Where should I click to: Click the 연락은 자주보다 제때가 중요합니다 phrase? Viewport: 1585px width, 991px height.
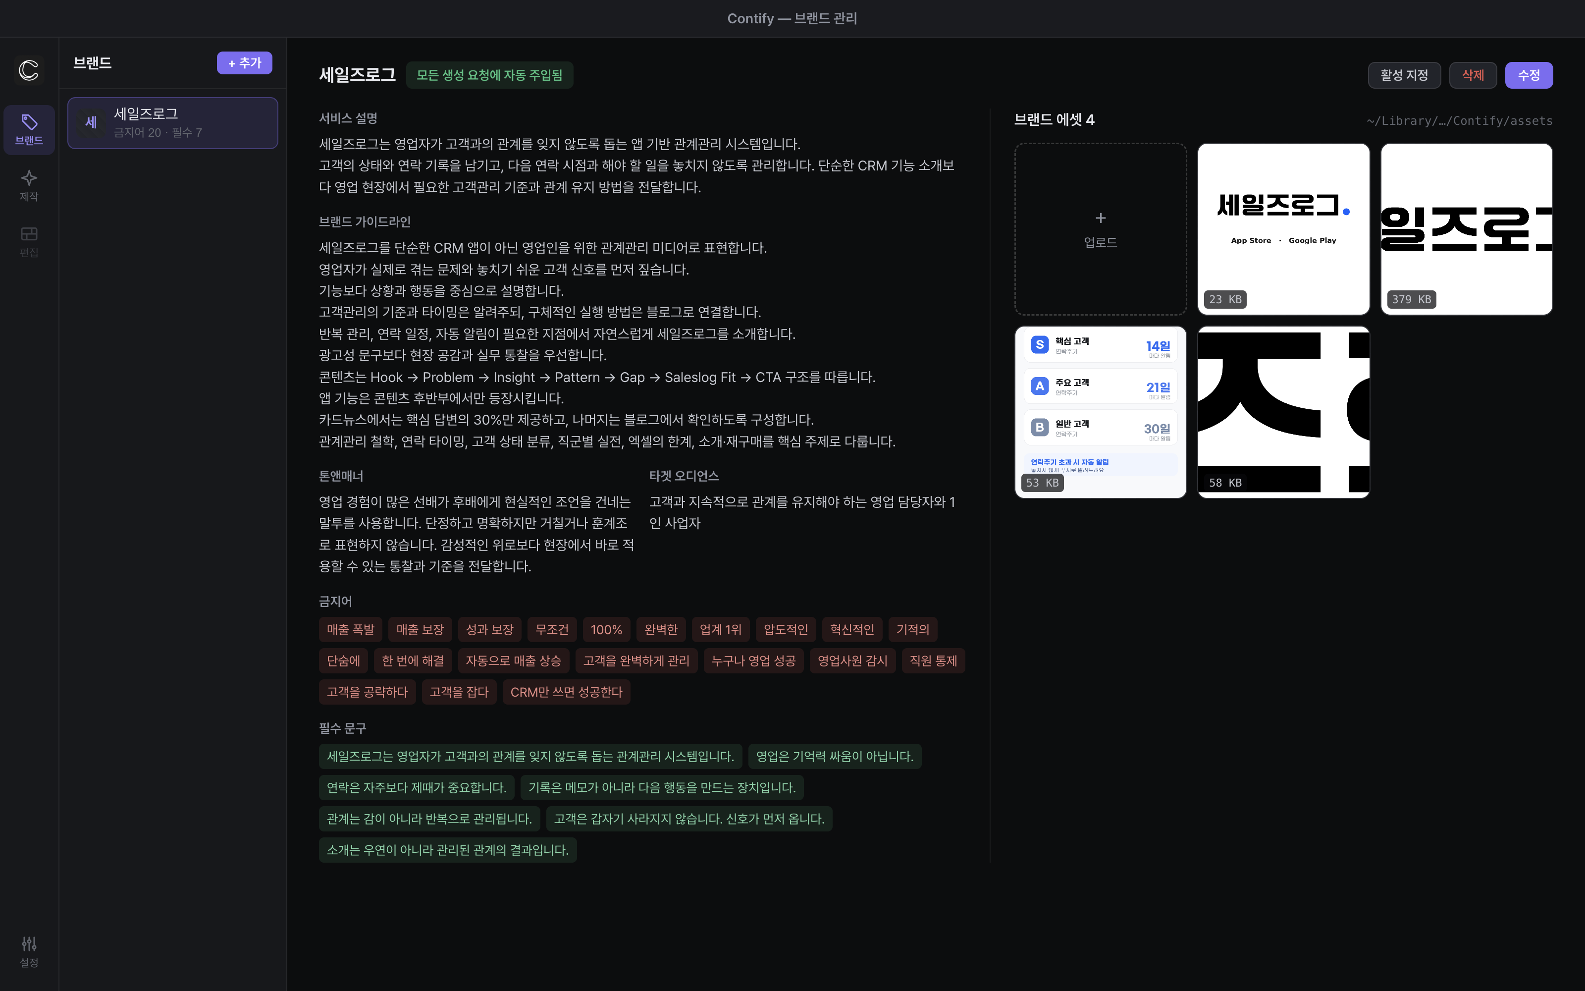pyautogui.click(x=417, y=788)
